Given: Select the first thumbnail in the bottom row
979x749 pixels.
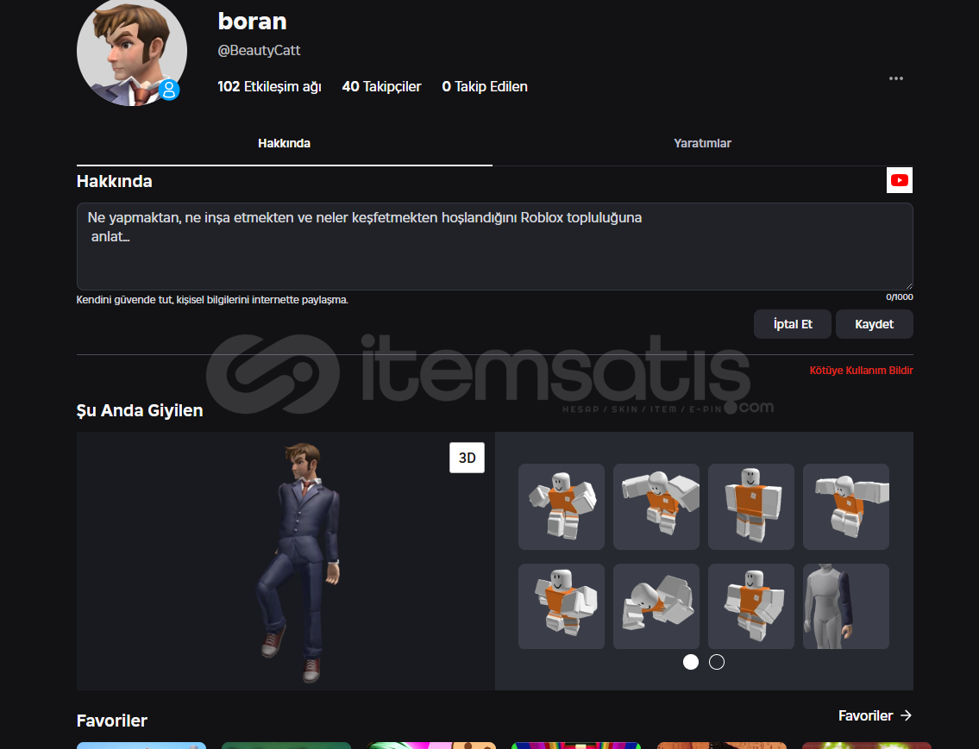Looking at the screenshot, I should [562, 606].
